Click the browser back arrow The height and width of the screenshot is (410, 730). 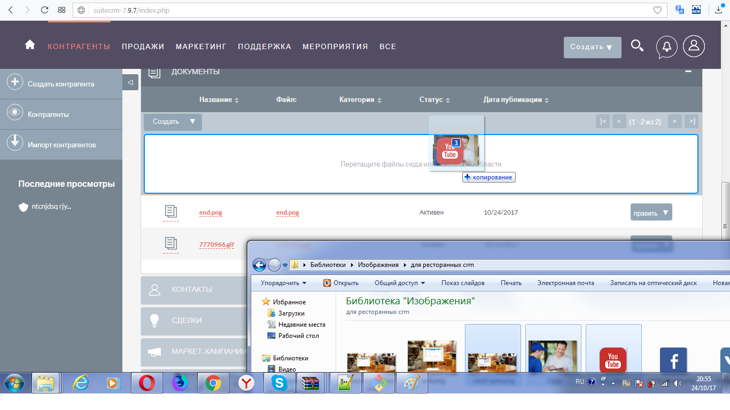click(x=10, y=10)
